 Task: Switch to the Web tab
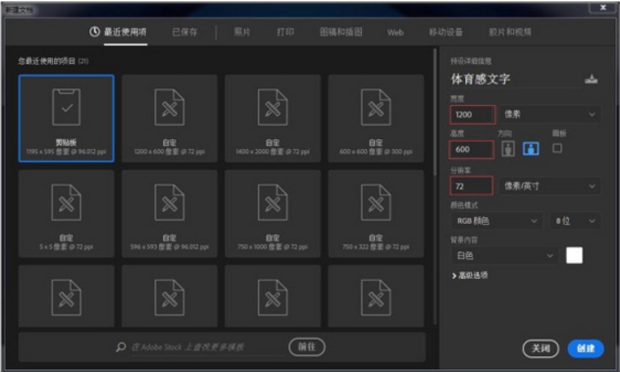click(x=395, y=32)
